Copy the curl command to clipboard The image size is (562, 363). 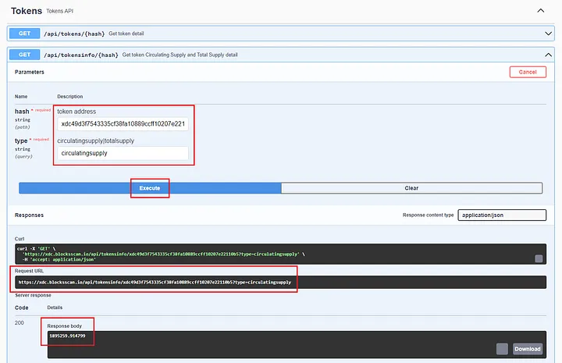539,259
